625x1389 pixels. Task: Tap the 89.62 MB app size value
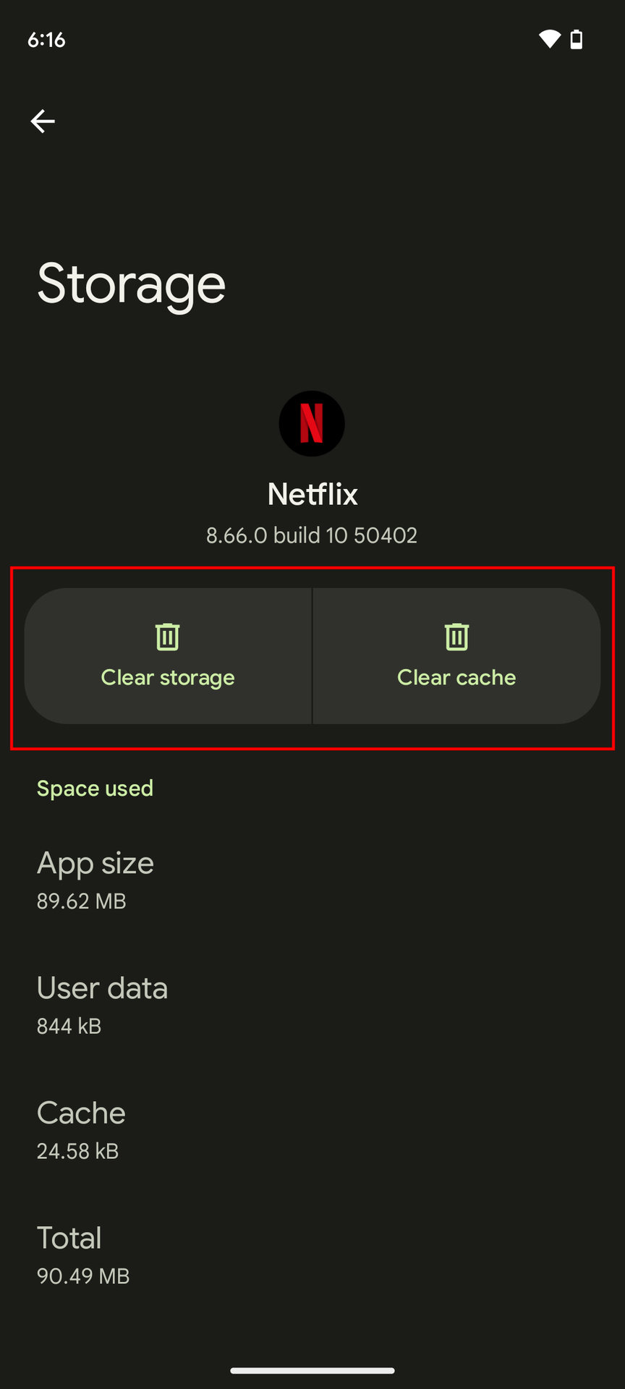pos(82,901)
